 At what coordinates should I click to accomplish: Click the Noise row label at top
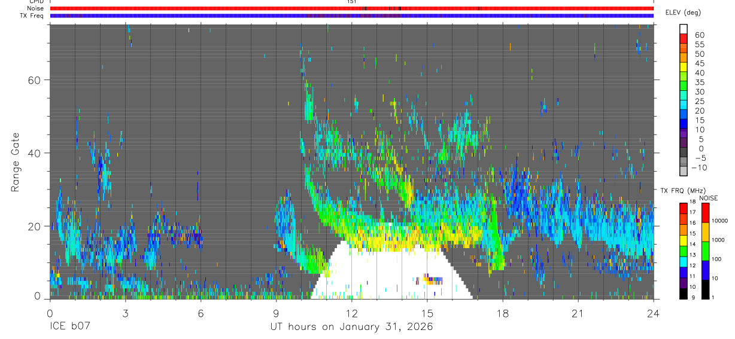coord(37,8)
